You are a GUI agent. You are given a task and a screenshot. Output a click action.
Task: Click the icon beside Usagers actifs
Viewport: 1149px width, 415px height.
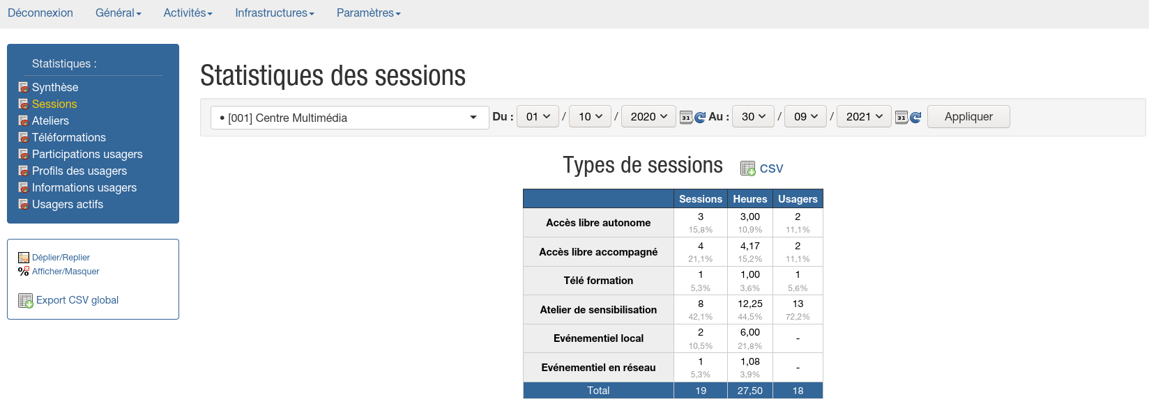(x=24, y=205)
